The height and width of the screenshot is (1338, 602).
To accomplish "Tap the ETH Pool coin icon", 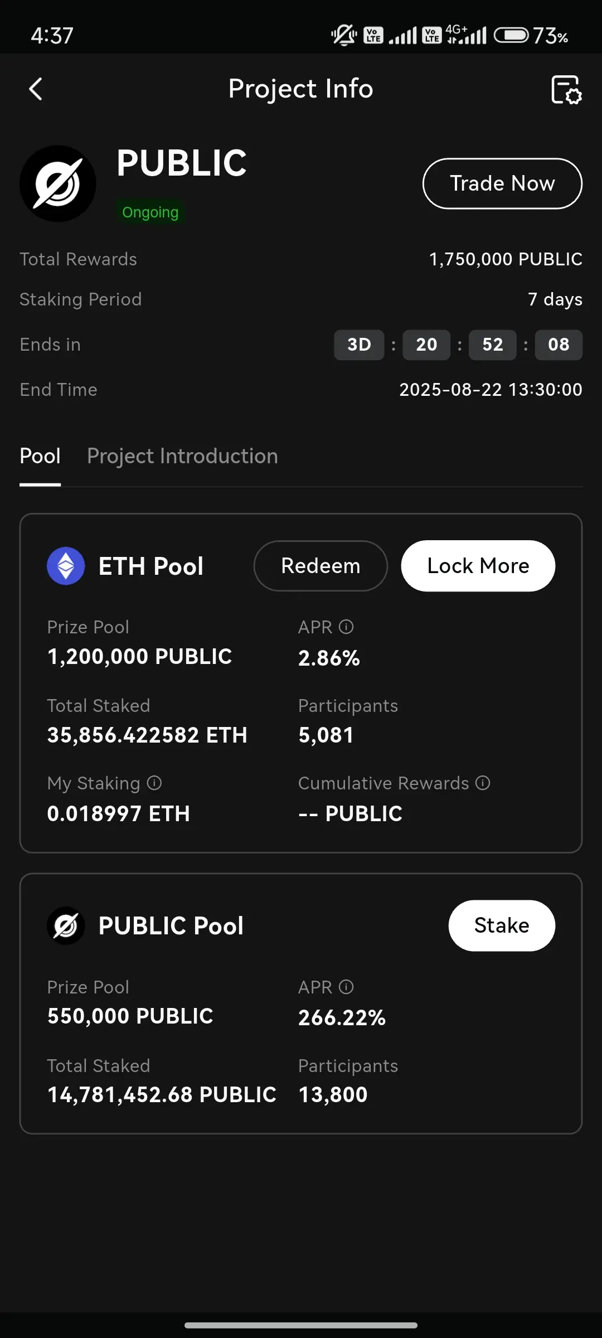I will click(66, 566).
